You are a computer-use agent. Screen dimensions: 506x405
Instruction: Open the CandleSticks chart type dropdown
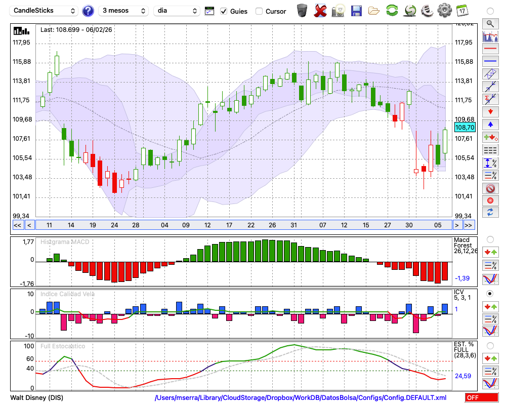(45, 11)
